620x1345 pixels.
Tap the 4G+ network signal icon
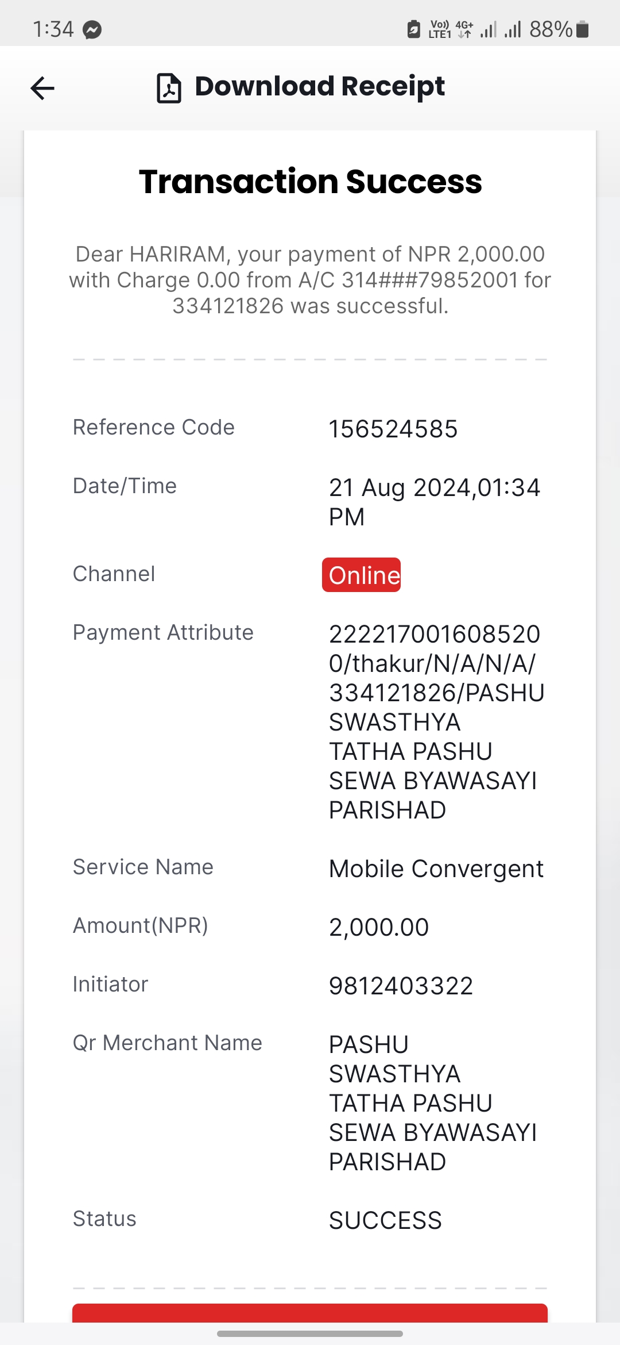point(464,29)
